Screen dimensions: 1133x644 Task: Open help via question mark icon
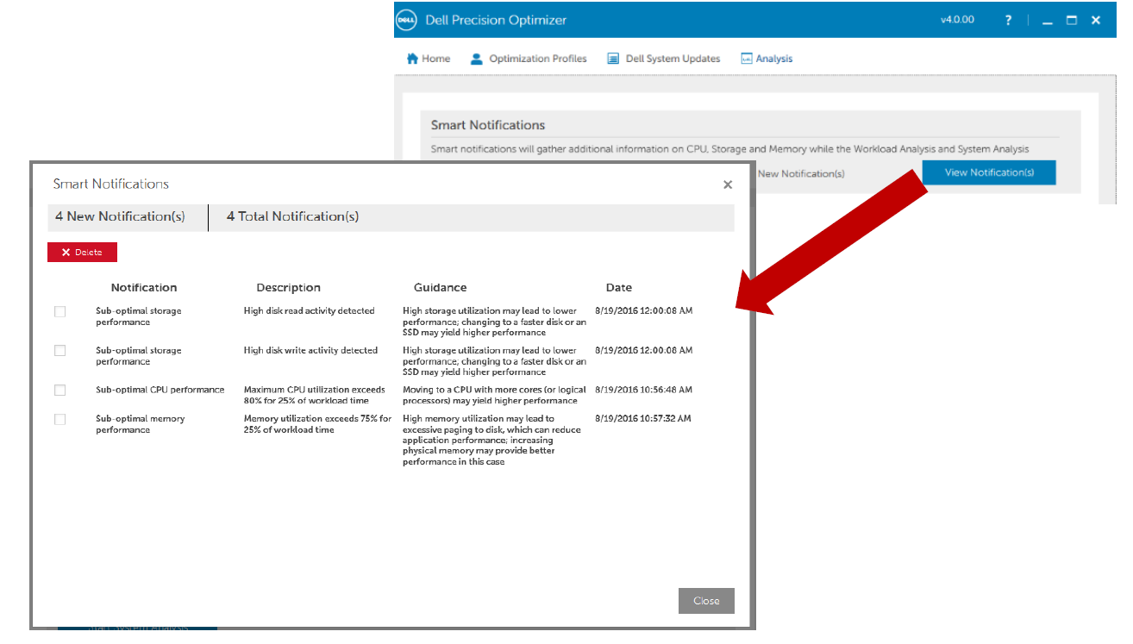tap(1009, 20)
